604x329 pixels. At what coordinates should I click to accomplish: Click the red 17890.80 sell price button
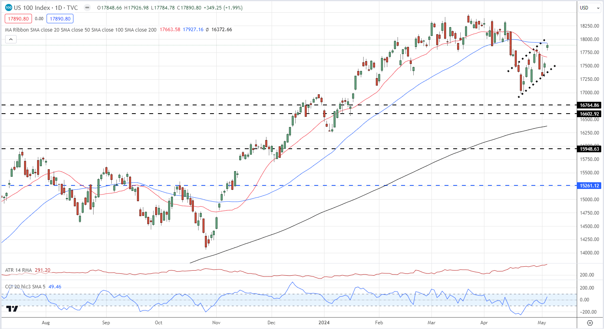pos(18,19)
